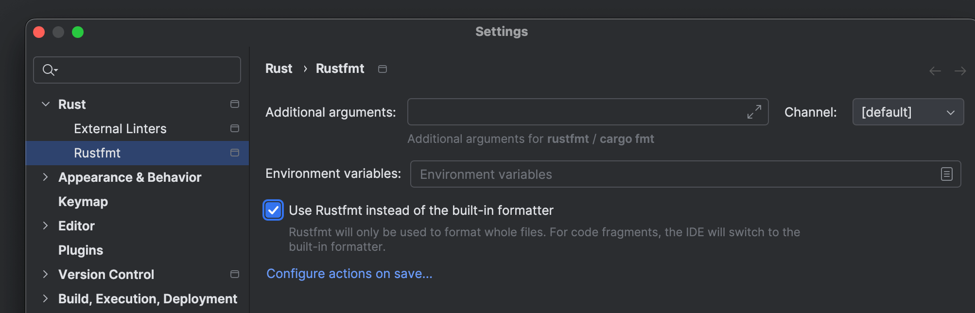Viewport: 975px width, 313px height.
Task: Click the project icon next to Rustfmt breadcrumb
Action: coord(383,69)
